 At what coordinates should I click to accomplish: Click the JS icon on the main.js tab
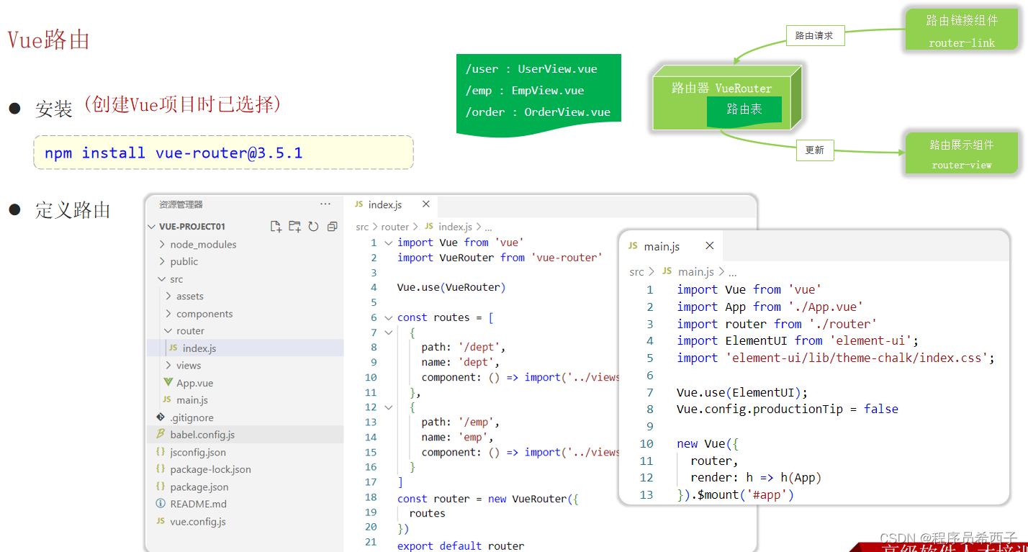click(x=633, y=246)
